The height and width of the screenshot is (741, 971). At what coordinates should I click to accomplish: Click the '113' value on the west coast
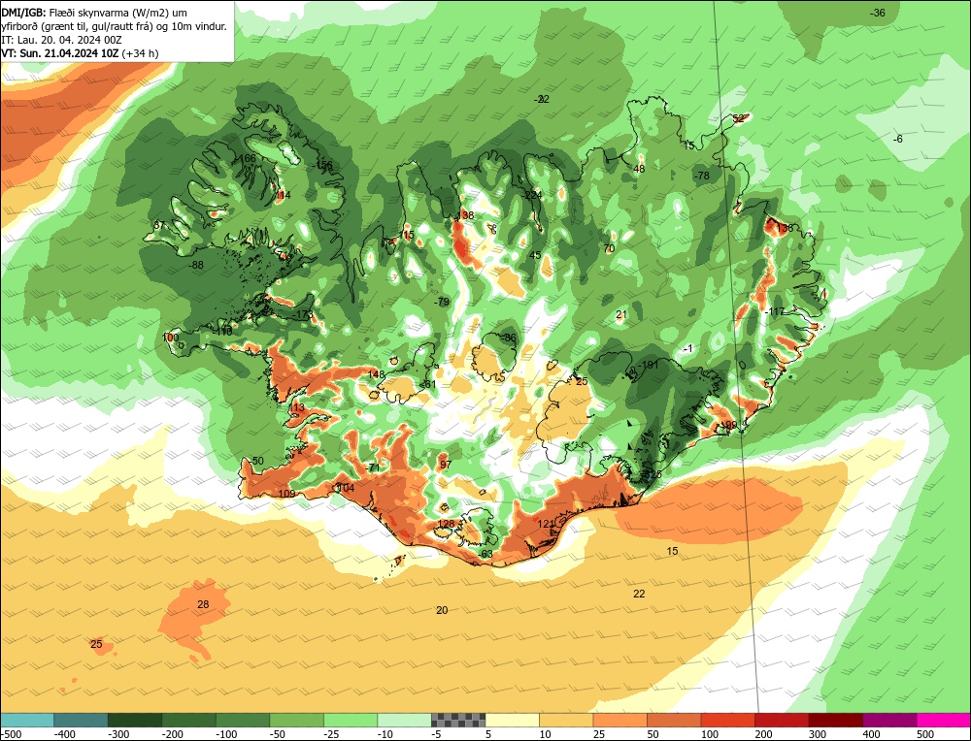[x=296, y=407]
